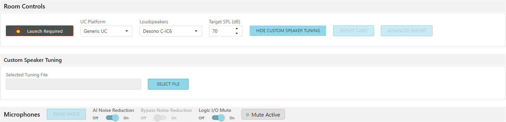Click the Selected Tuning File field
Screen dimensions: 506x122
click(73, 84)
